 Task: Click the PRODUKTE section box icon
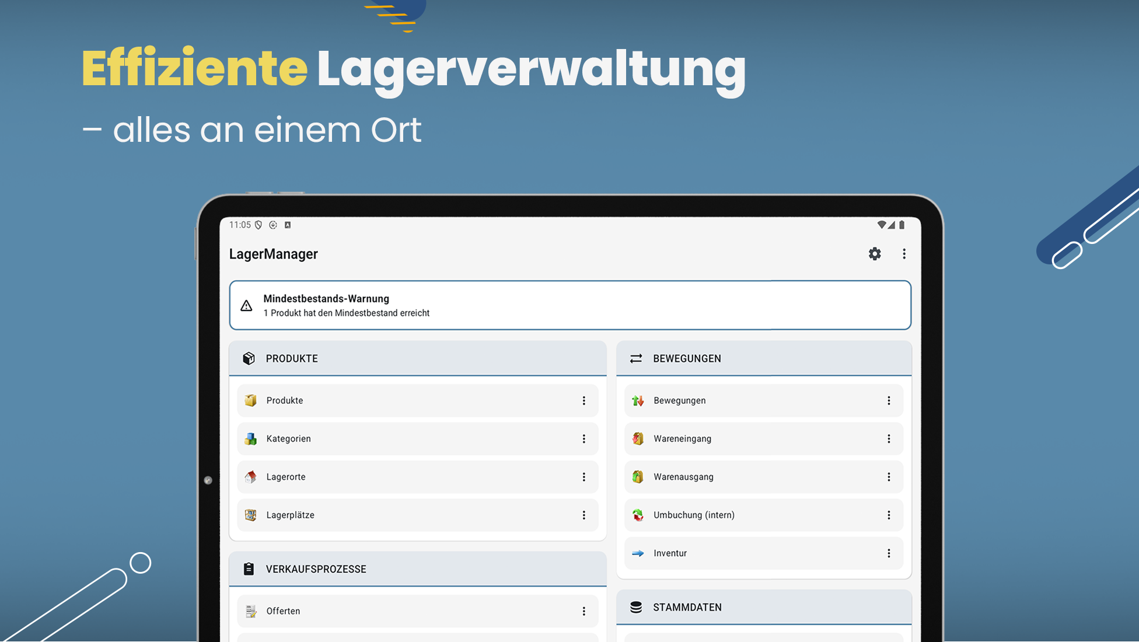click(x=249, y=358)
